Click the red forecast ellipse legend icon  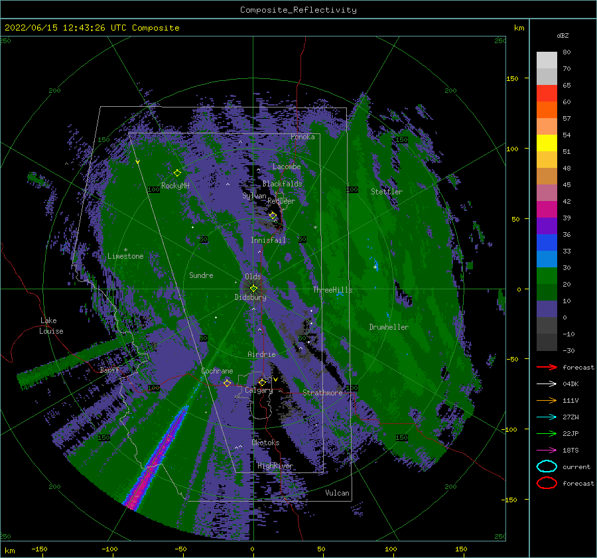[x=547, y=483]
